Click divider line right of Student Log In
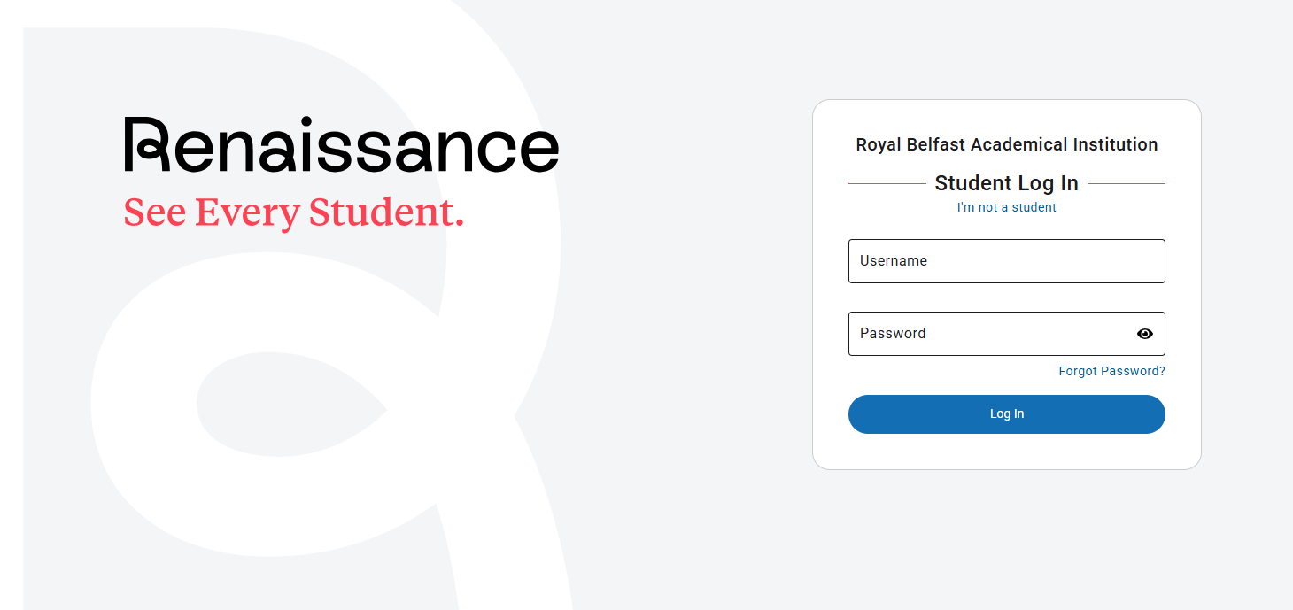This screenshot has height=610, width=1293. 1126,183
